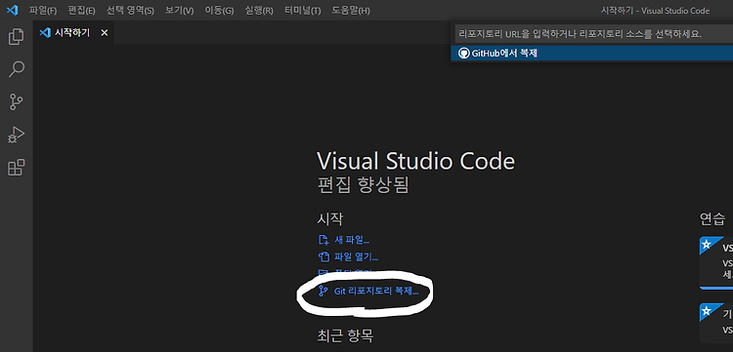Open the 실행(R) menu
The height and width of the screenshot is (352, 733).
click(259, 11)
